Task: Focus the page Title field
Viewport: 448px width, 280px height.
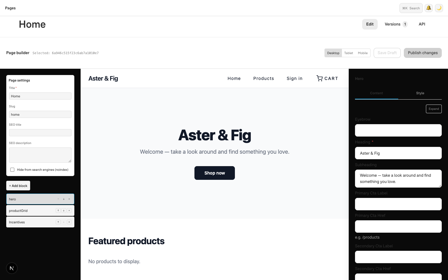Action: coord(40,96)
